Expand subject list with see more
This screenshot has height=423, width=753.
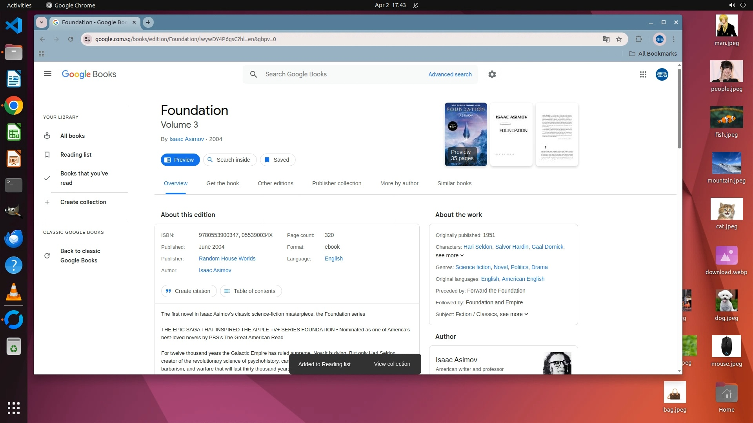tap(514, 314)
